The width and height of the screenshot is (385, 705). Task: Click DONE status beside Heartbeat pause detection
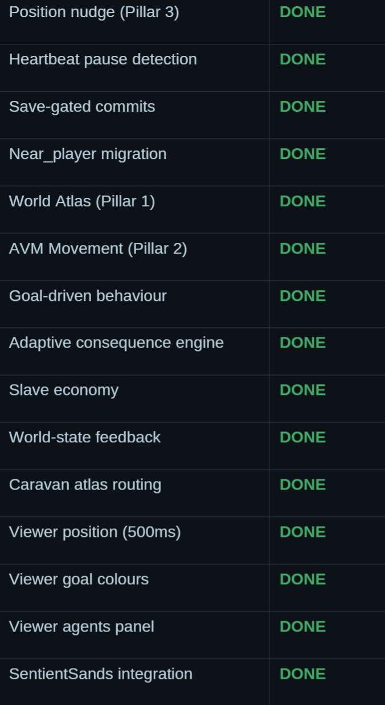[302, 59]
